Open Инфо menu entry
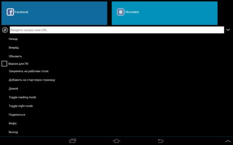The height and width of the screenshot is (145, 233). pyautogui.click(x=13, y=123)
